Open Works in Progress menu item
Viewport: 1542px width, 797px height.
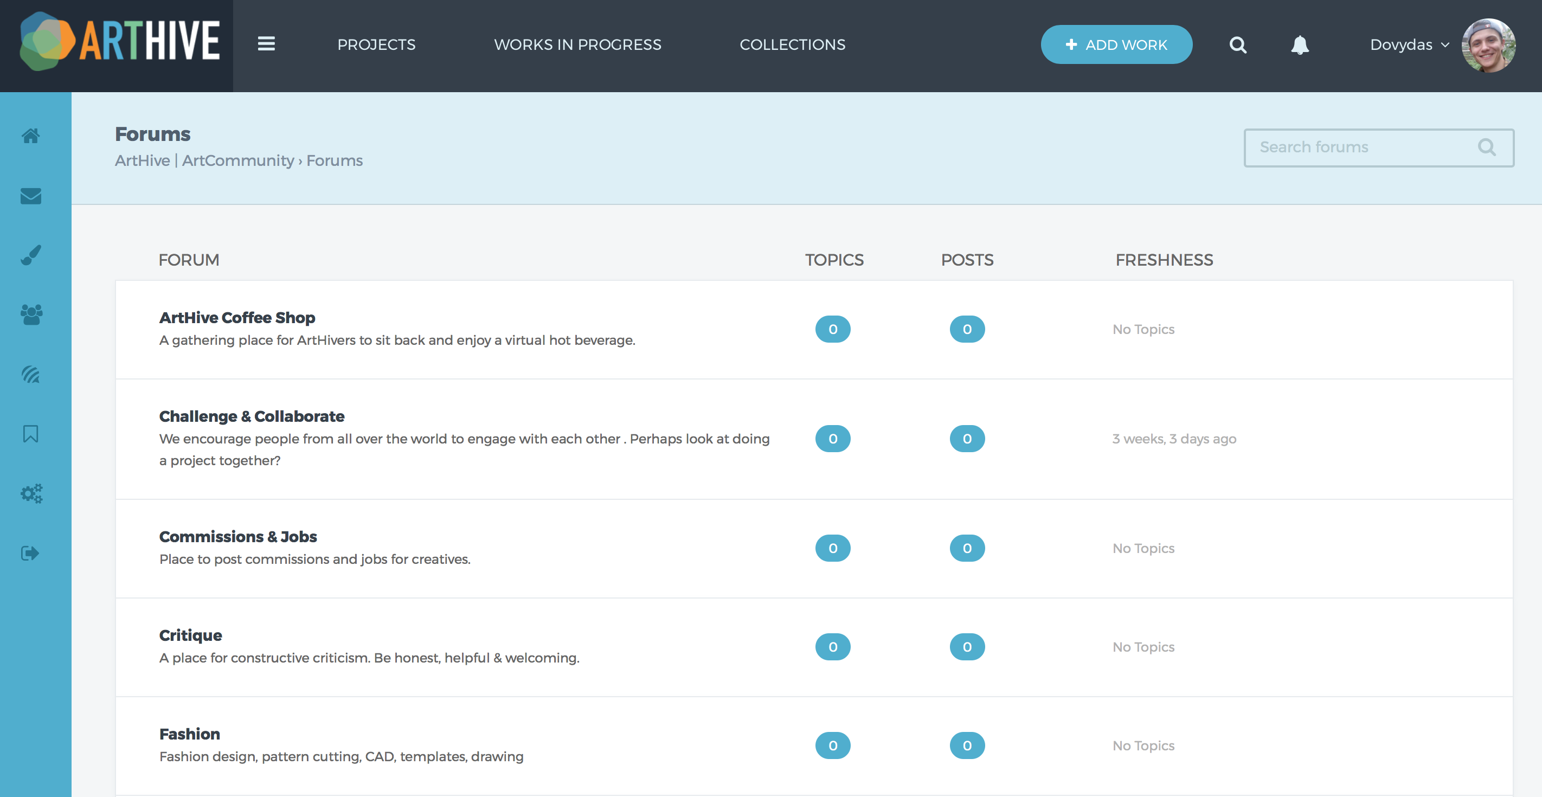coord(577,45)
